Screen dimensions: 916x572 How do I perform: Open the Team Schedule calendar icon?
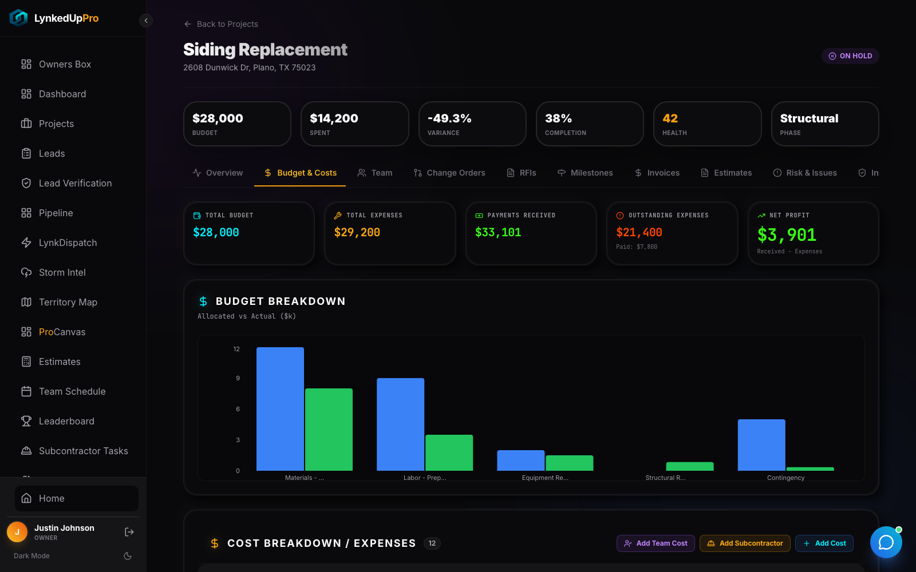pyautogui.click(x=26, y=391)
